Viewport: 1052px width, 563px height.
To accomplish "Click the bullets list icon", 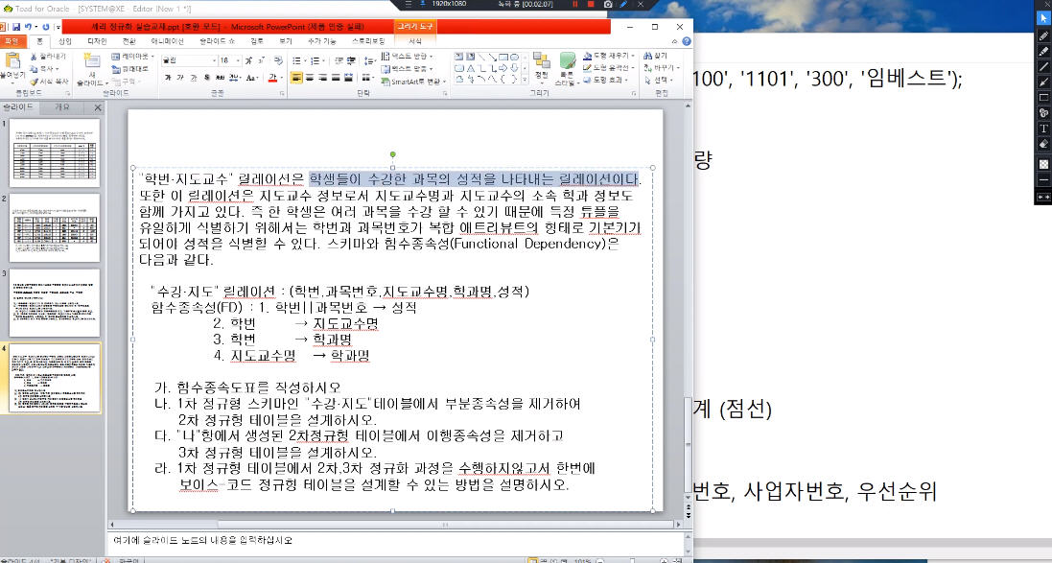I will (298, 60).
